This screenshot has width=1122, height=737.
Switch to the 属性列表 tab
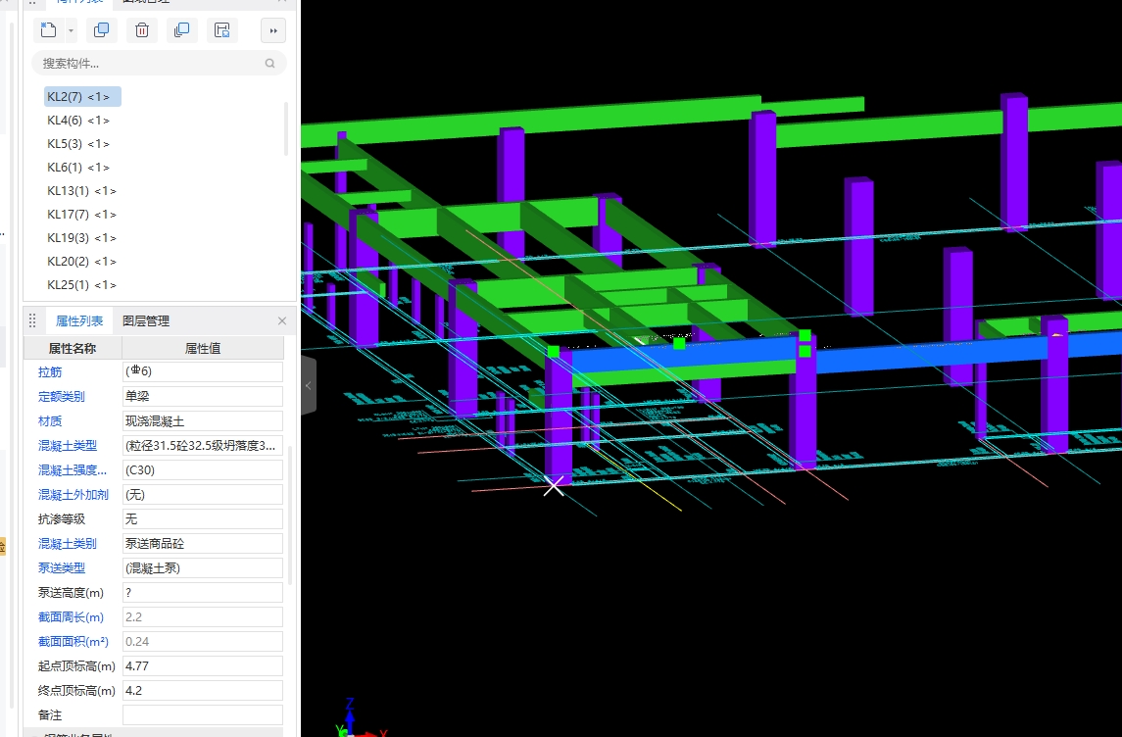point(79,321)
